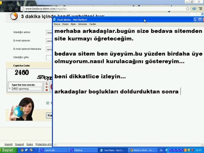
Task: Click the Notepad horizontal scrollbar right arrow
Action: 202,144
